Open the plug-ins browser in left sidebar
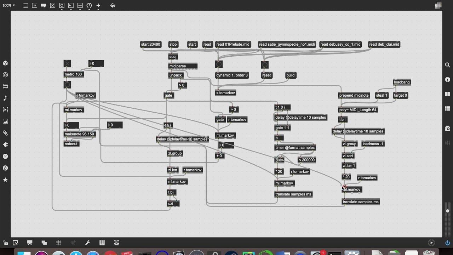Image resolution: width=453 pixels, height=255 pixels. tap(5, 145)
